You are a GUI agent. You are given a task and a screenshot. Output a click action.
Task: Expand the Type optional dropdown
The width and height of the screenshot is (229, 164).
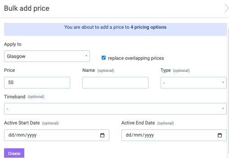click(x=193, y=83)
